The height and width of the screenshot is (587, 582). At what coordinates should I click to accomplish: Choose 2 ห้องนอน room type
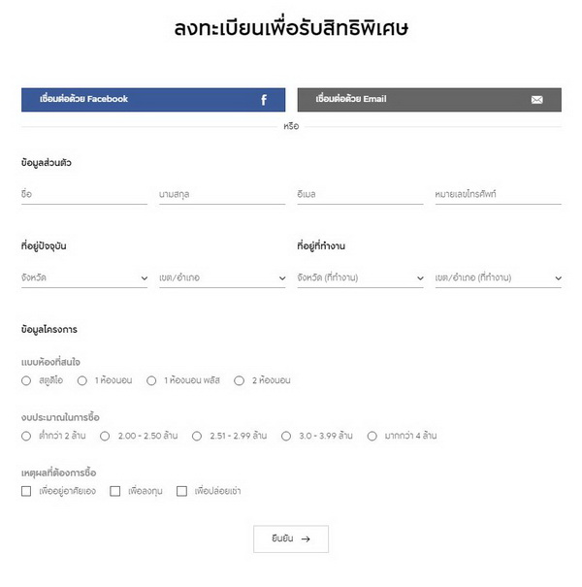point(240,381)
